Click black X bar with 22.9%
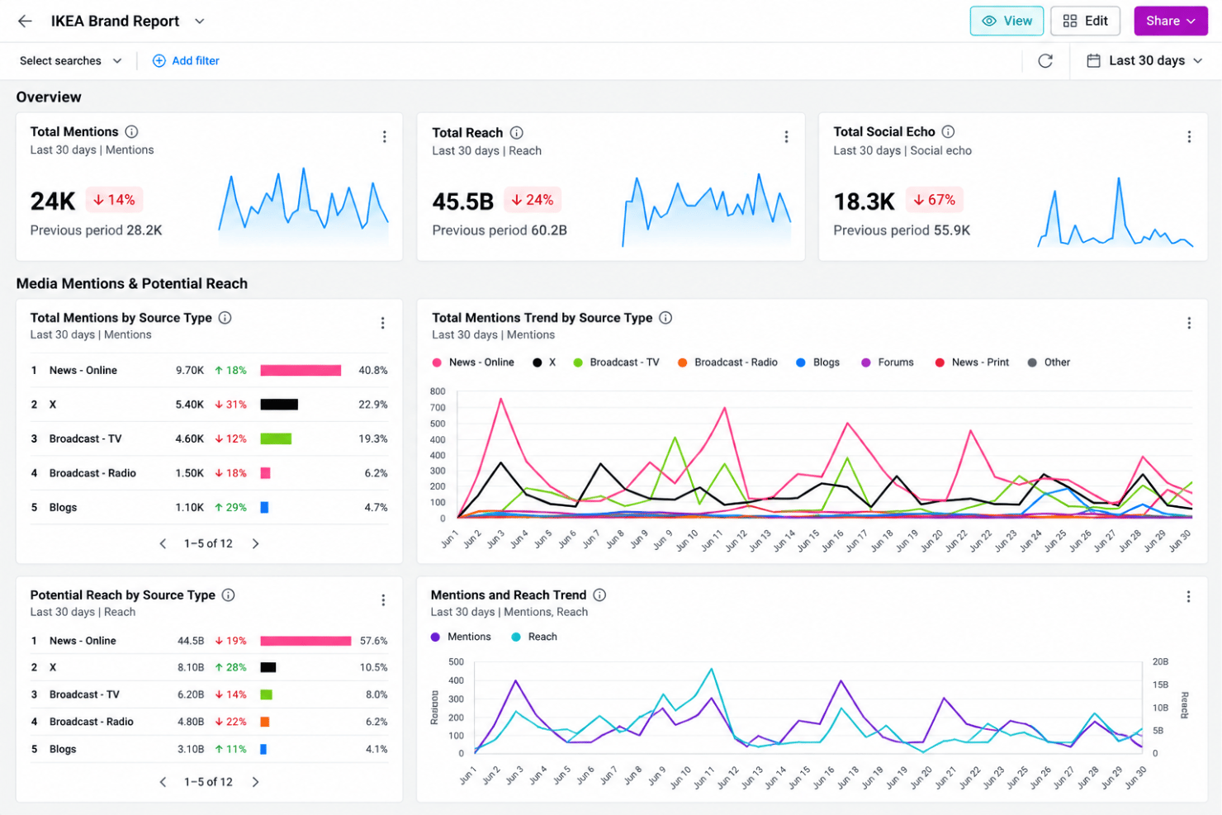The width and height of the screenshot is (1222, 815). pos(279,405)
